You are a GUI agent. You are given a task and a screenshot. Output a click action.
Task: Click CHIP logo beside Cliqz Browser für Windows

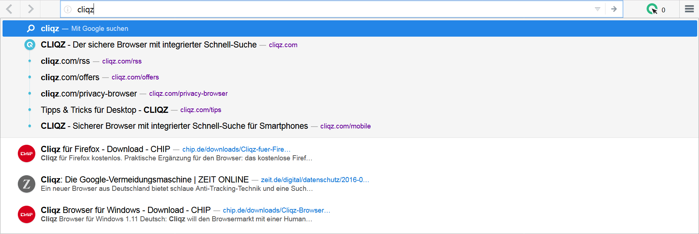pyautogui.click(x=27, y=214)
